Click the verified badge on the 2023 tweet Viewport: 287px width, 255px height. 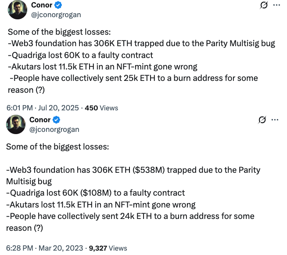(57, 120)
